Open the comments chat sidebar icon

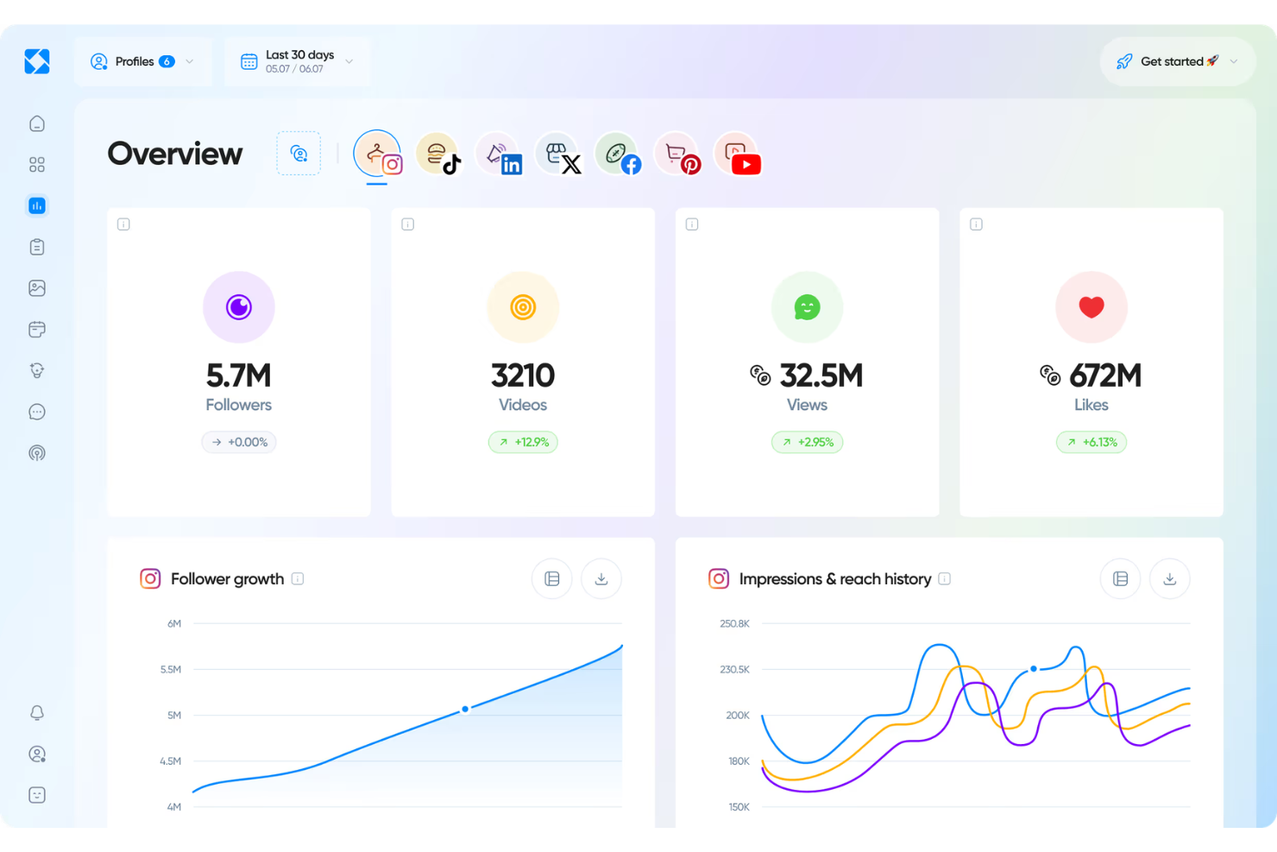(36, 412)
